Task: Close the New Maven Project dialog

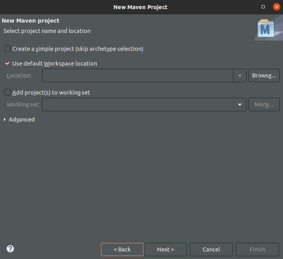Action: [276, 7]
